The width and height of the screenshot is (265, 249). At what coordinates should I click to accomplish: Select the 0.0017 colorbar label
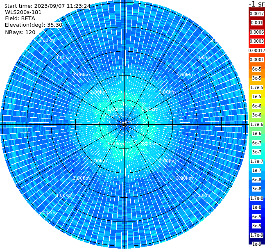257,14
